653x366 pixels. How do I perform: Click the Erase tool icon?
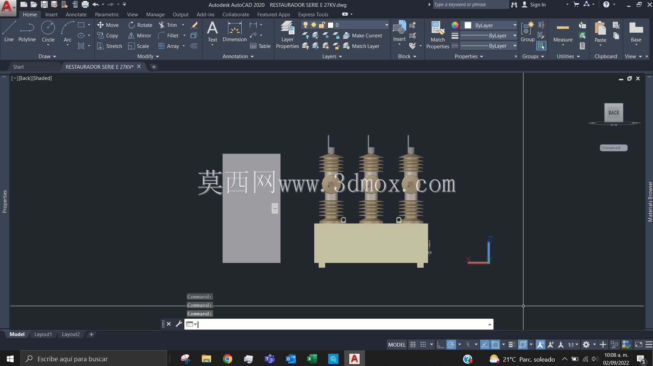194,25
